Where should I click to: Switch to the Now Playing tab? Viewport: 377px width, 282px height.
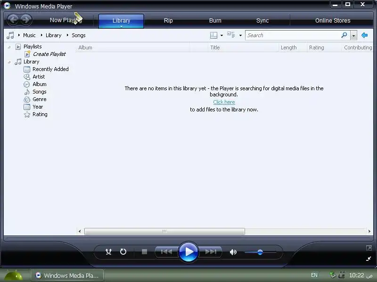point(66,20)
